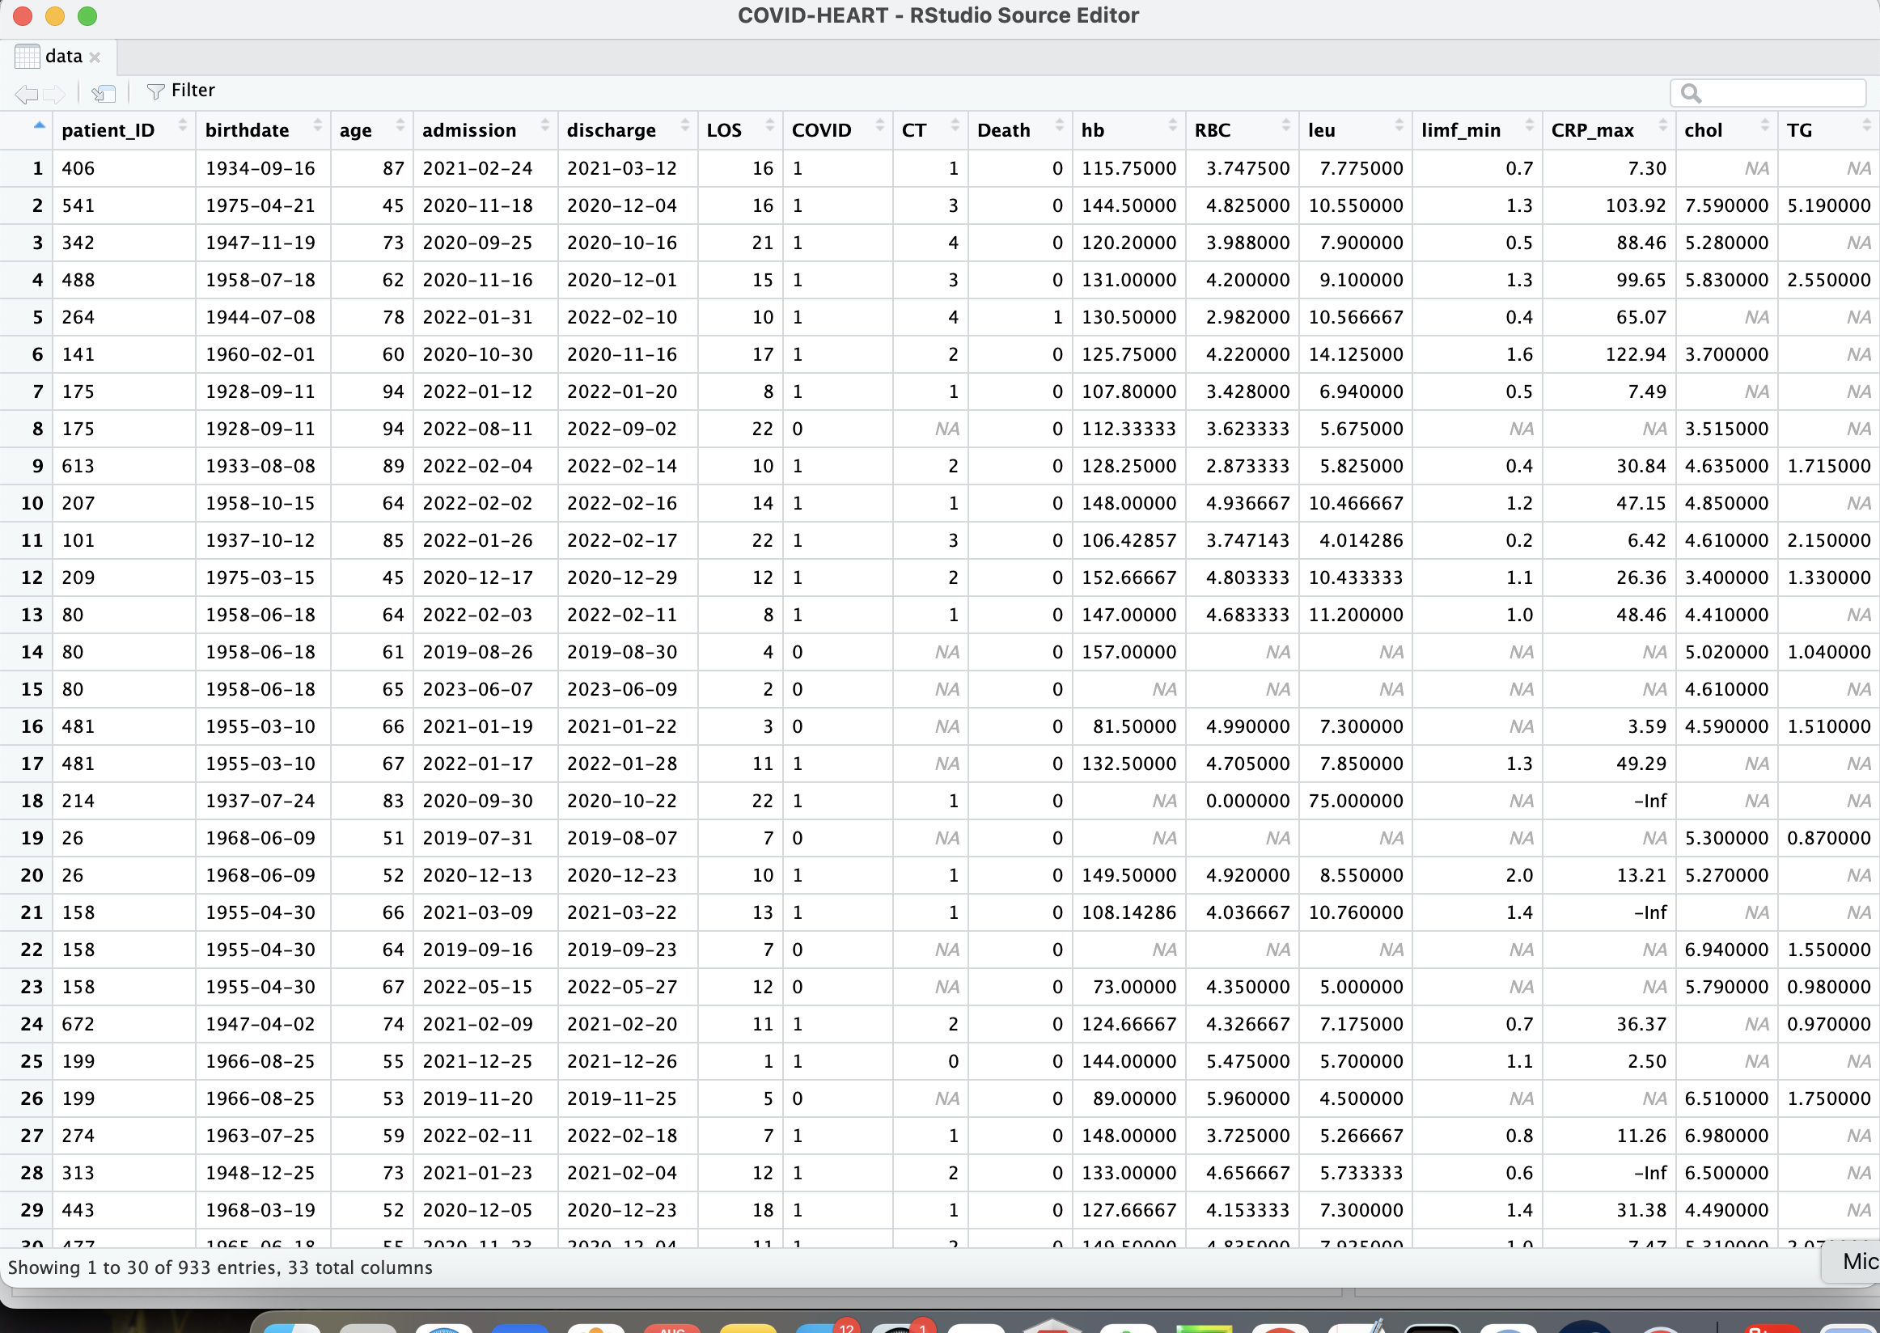Click the red close window button

tap(23, 15)
